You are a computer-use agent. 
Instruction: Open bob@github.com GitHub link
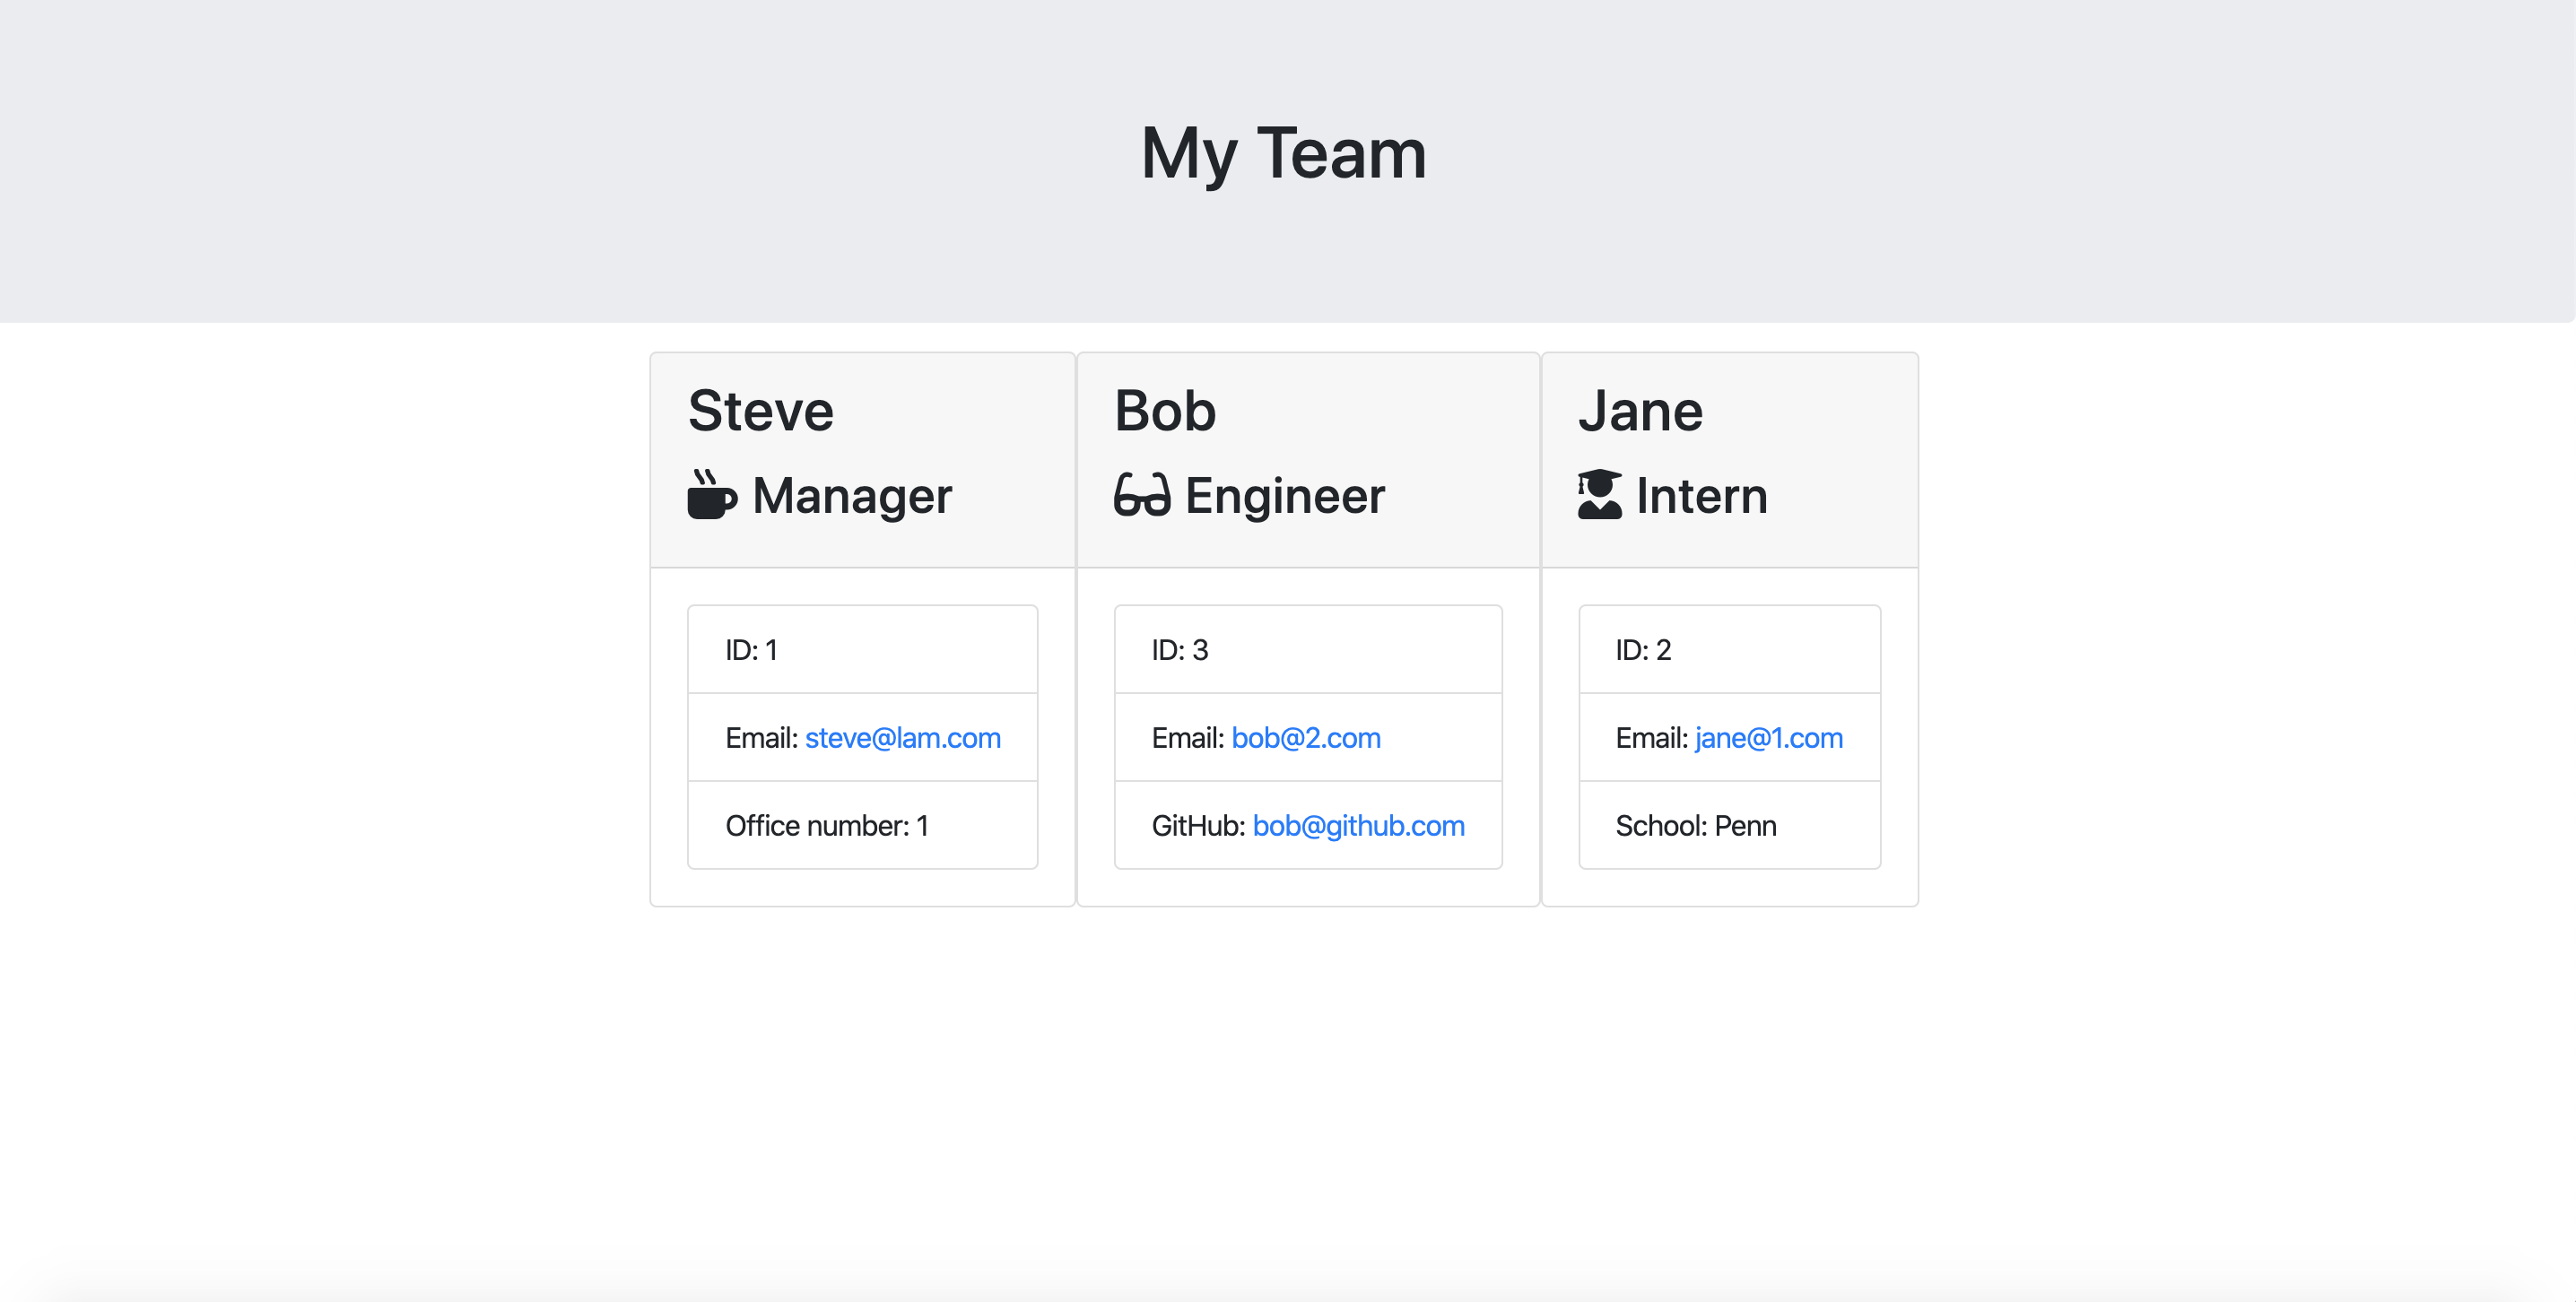1359,826
